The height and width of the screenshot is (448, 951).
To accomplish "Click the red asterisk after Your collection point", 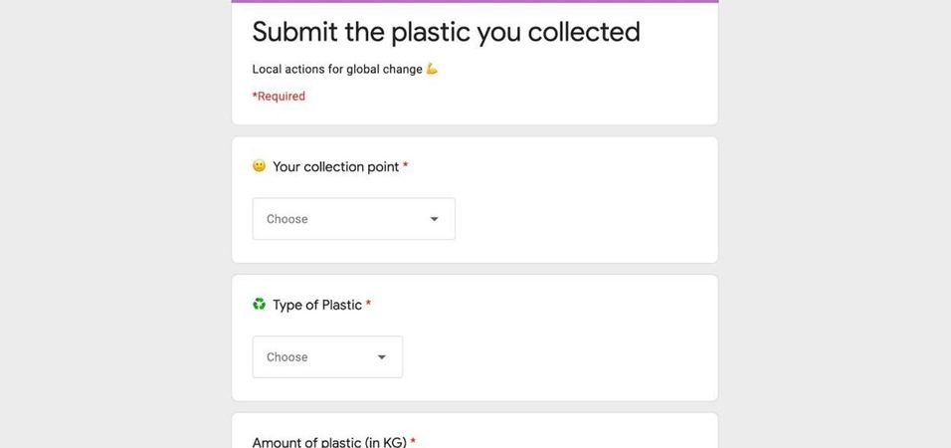I will 405,165.
